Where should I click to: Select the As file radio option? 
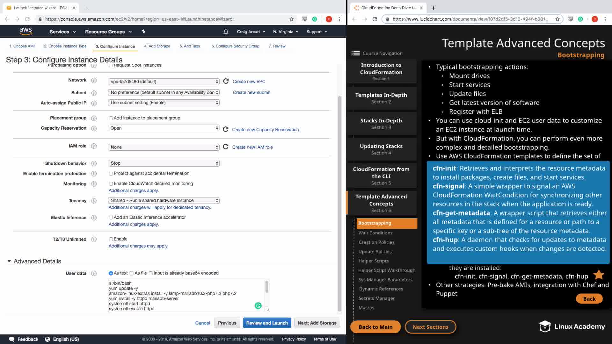(x=132, y=273)
